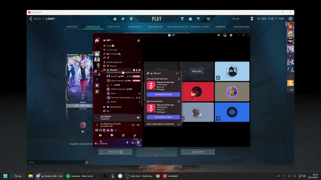Open Valorant home icon in top navigation
The height and width of the screenshot is (180, 321).
pos(115,19)
